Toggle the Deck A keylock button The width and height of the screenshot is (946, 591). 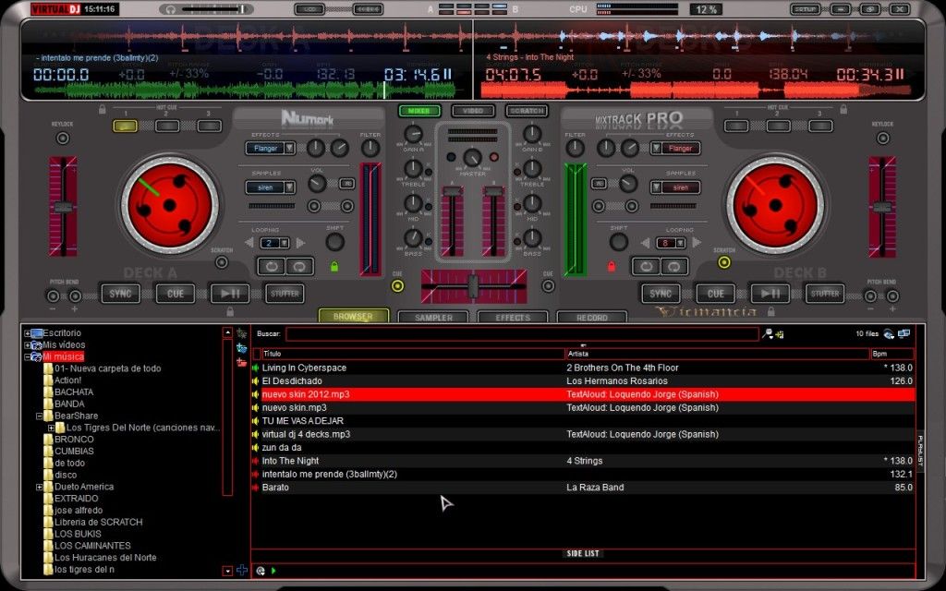point(62,139)
